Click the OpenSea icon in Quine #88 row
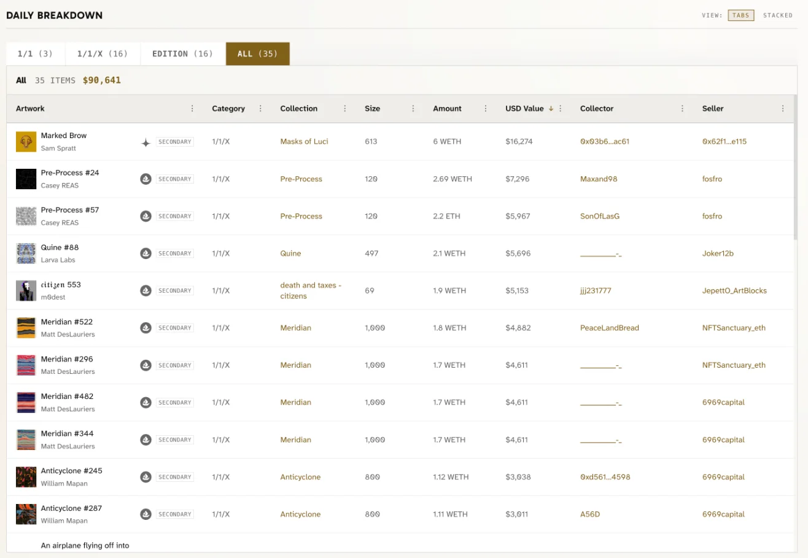The width and height of the screenshot is (808, 558). 146,254
